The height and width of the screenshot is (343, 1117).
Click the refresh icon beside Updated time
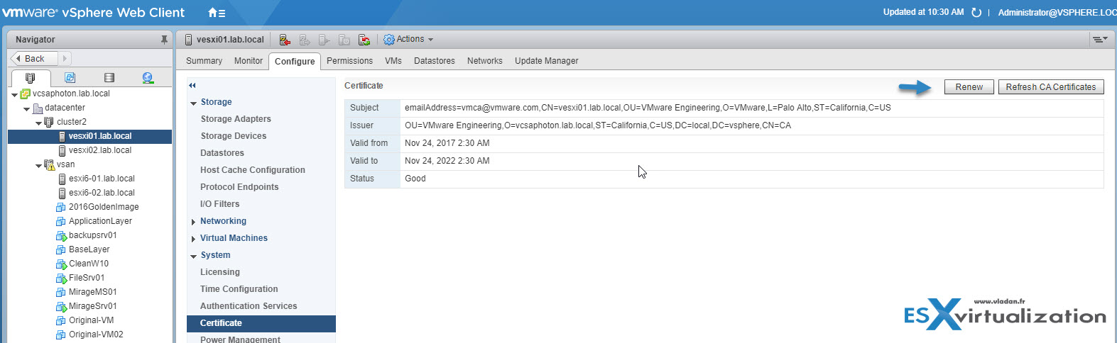coord(976,13)
